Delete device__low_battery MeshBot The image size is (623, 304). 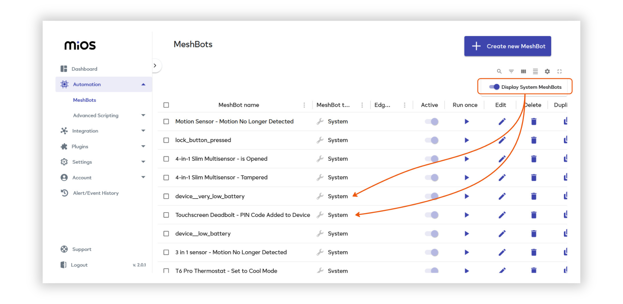coord(534,234)
